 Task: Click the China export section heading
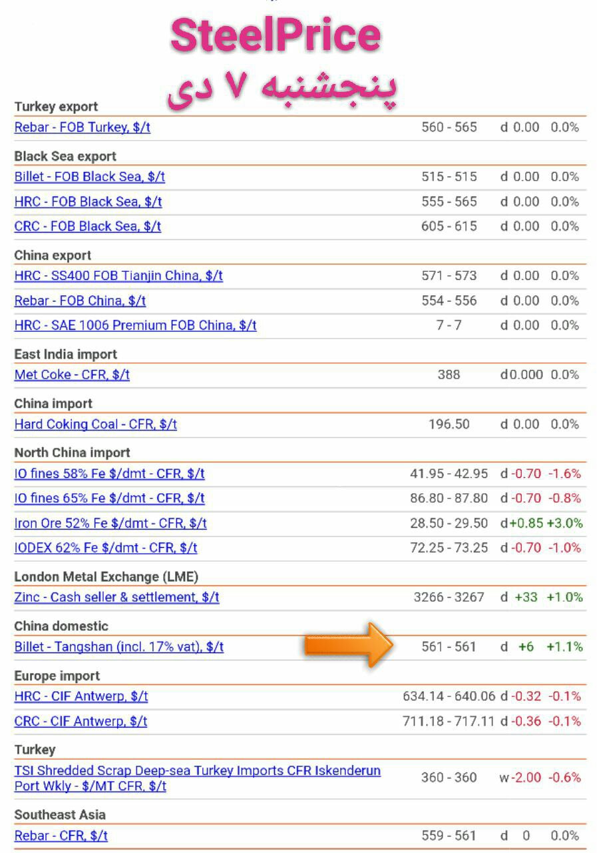[x=53, y=255]
